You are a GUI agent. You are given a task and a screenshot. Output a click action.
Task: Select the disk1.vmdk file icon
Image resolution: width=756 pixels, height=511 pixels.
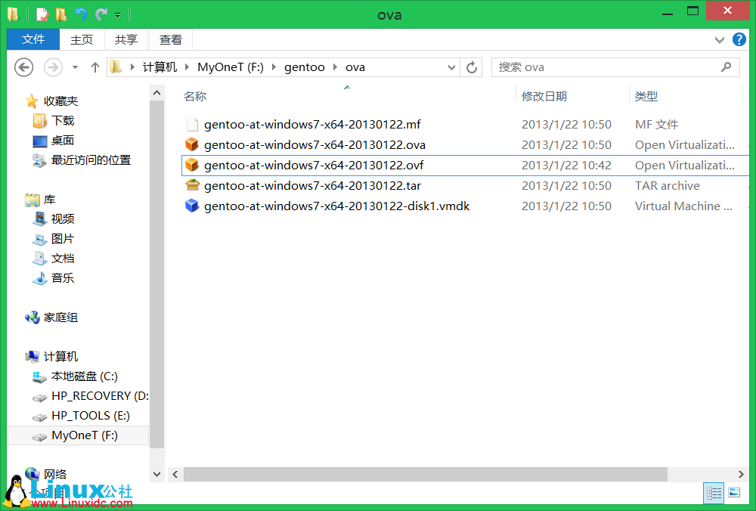(192, 206)
